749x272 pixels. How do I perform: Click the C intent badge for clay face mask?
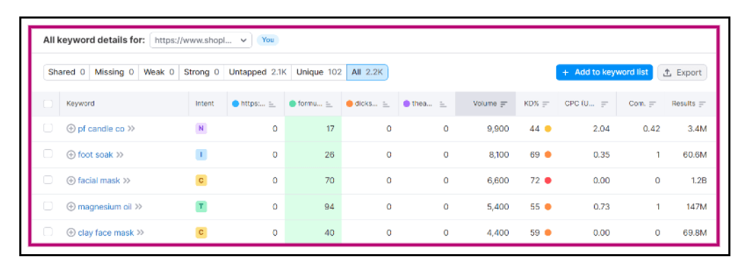coord(201,232)
